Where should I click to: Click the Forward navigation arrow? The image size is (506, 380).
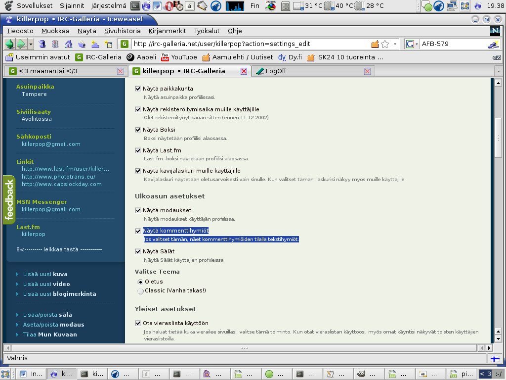tap(21, 44)
